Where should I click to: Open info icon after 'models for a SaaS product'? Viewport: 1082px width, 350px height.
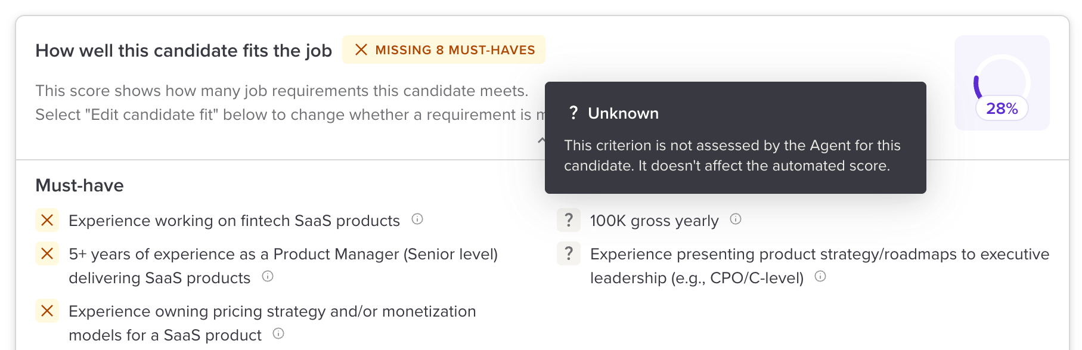(x=278, y=333)
